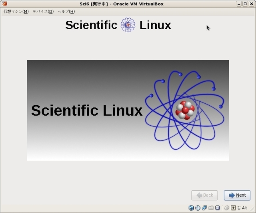Minimize the VirtualBox window
Screen dimensions: 256x213
coord(239,4)
